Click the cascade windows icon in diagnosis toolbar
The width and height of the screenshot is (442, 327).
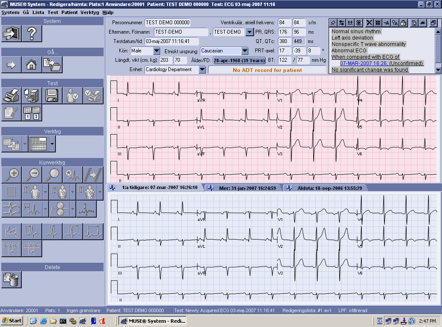(433, 23)
